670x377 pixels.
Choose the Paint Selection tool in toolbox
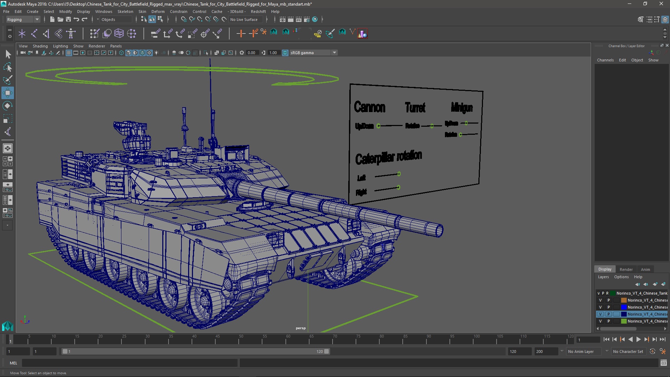(x=8, y=80)
